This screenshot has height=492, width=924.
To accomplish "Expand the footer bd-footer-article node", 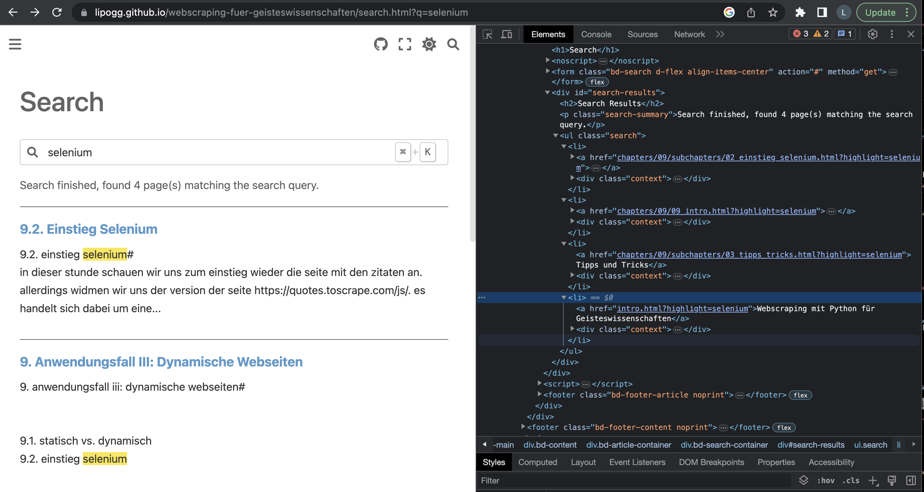I will point(539,394).
